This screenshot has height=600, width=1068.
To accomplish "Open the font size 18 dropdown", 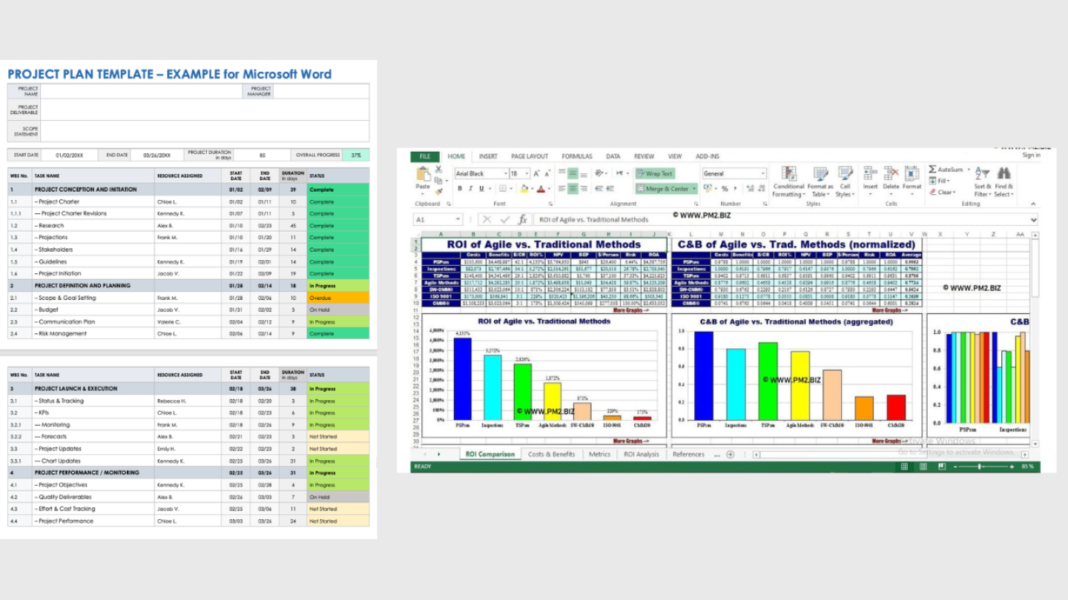I will (x=527, y=173).
